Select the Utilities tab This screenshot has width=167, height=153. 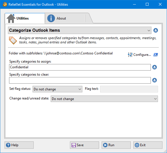[x=25, y=18]
